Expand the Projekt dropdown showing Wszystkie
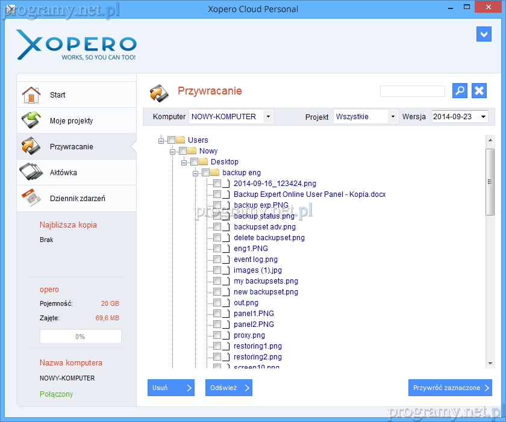Viewport: 506px width, 422px height. (x=393, y=117)
